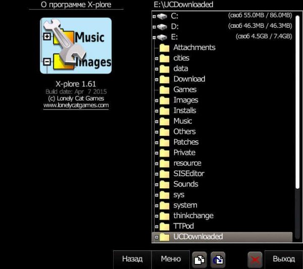Click the UCDownloaded folder icon
The image size is (303, 269).
pos(165,237)
